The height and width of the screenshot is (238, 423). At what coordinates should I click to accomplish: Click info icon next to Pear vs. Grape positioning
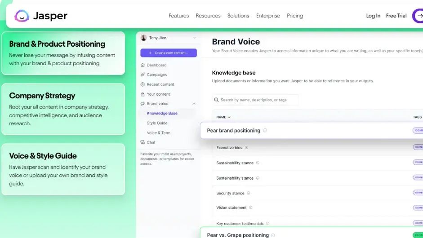pos(273,235)
